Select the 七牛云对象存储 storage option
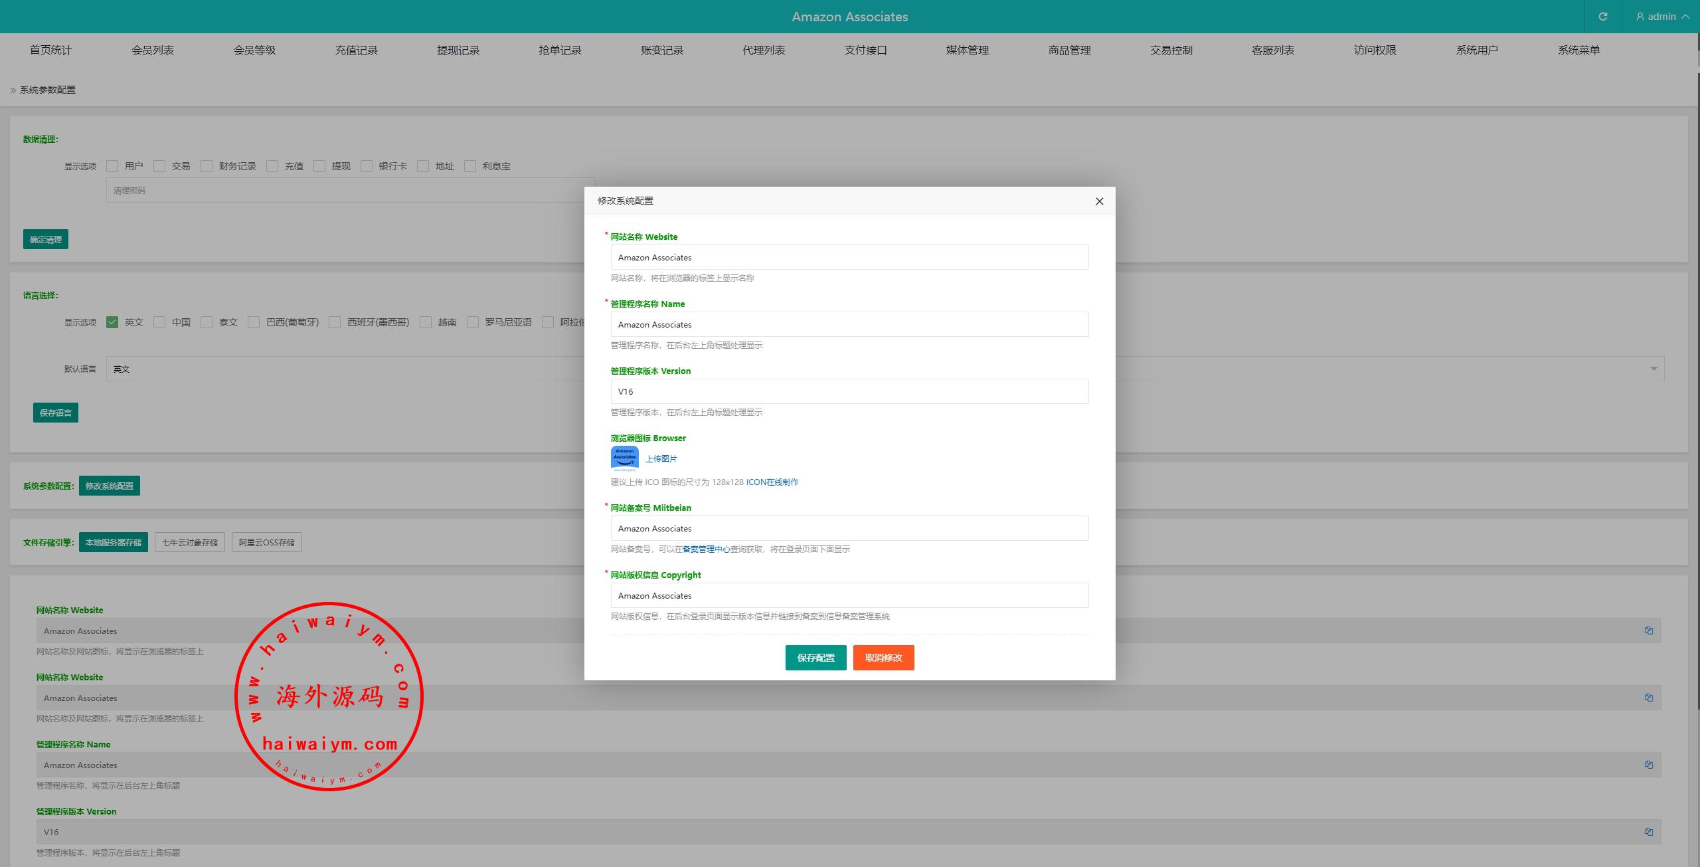The height and width of the screenshot is (867, 1700). pos(190,542)
